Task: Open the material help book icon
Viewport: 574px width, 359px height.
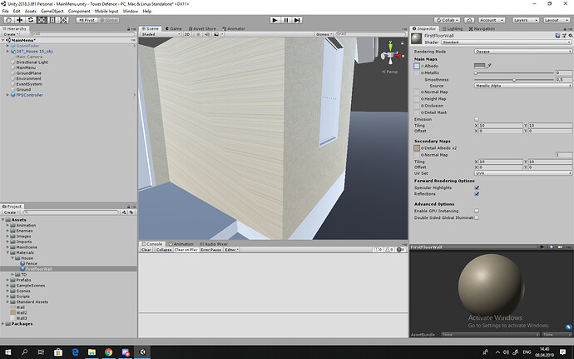Action: click(x=557, y=36)
